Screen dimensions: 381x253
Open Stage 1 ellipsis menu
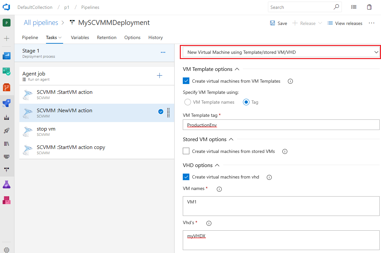tap(163, 53)
